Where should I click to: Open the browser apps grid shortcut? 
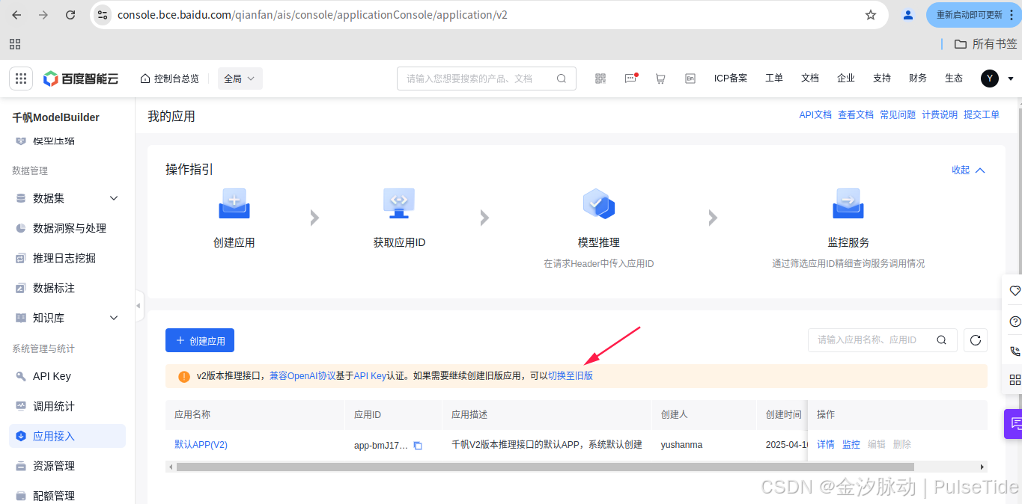(15, 44)
